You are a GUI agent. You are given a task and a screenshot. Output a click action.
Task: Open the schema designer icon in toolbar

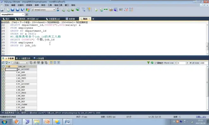pyautogui.click(x=131, y=9)
